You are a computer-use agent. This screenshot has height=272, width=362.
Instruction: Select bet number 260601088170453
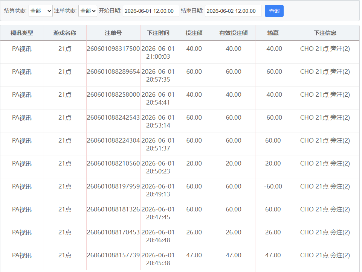(x=113, y=232)
